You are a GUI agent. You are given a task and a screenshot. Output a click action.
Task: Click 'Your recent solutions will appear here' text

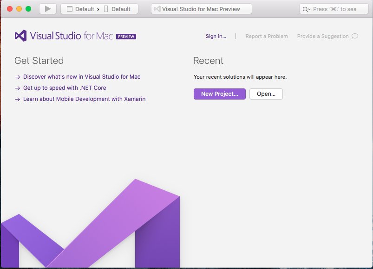(240, 77)
